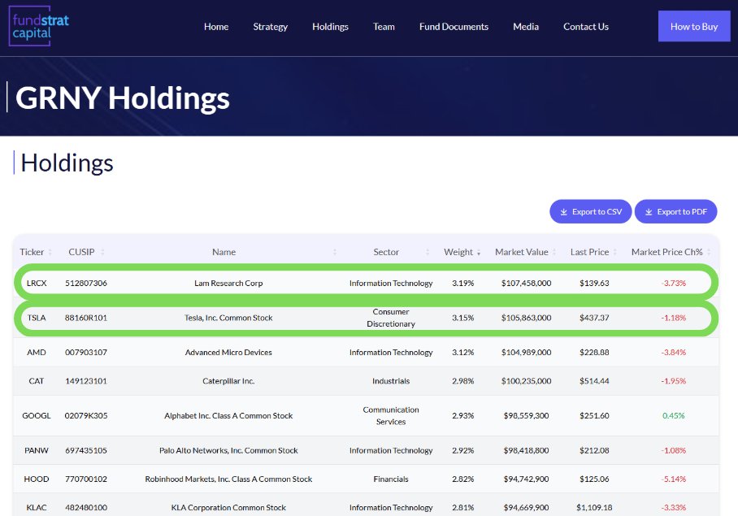This screenshot has width=738, height=516.
Task: Click last price $1,109.18
Action: click(x=594, y=508)
